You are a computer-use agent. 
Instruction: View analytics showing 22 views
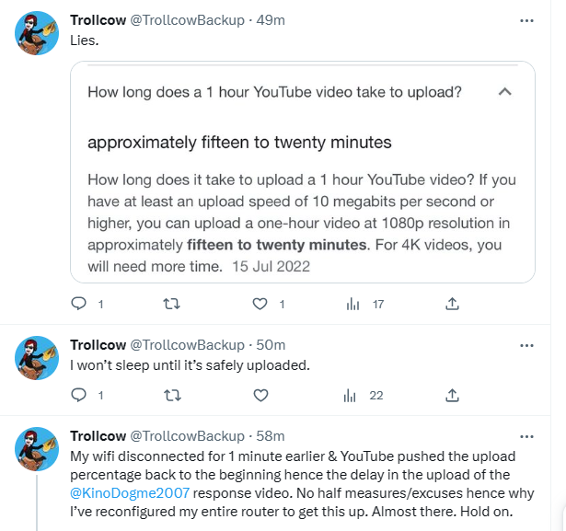pos(351,395)
